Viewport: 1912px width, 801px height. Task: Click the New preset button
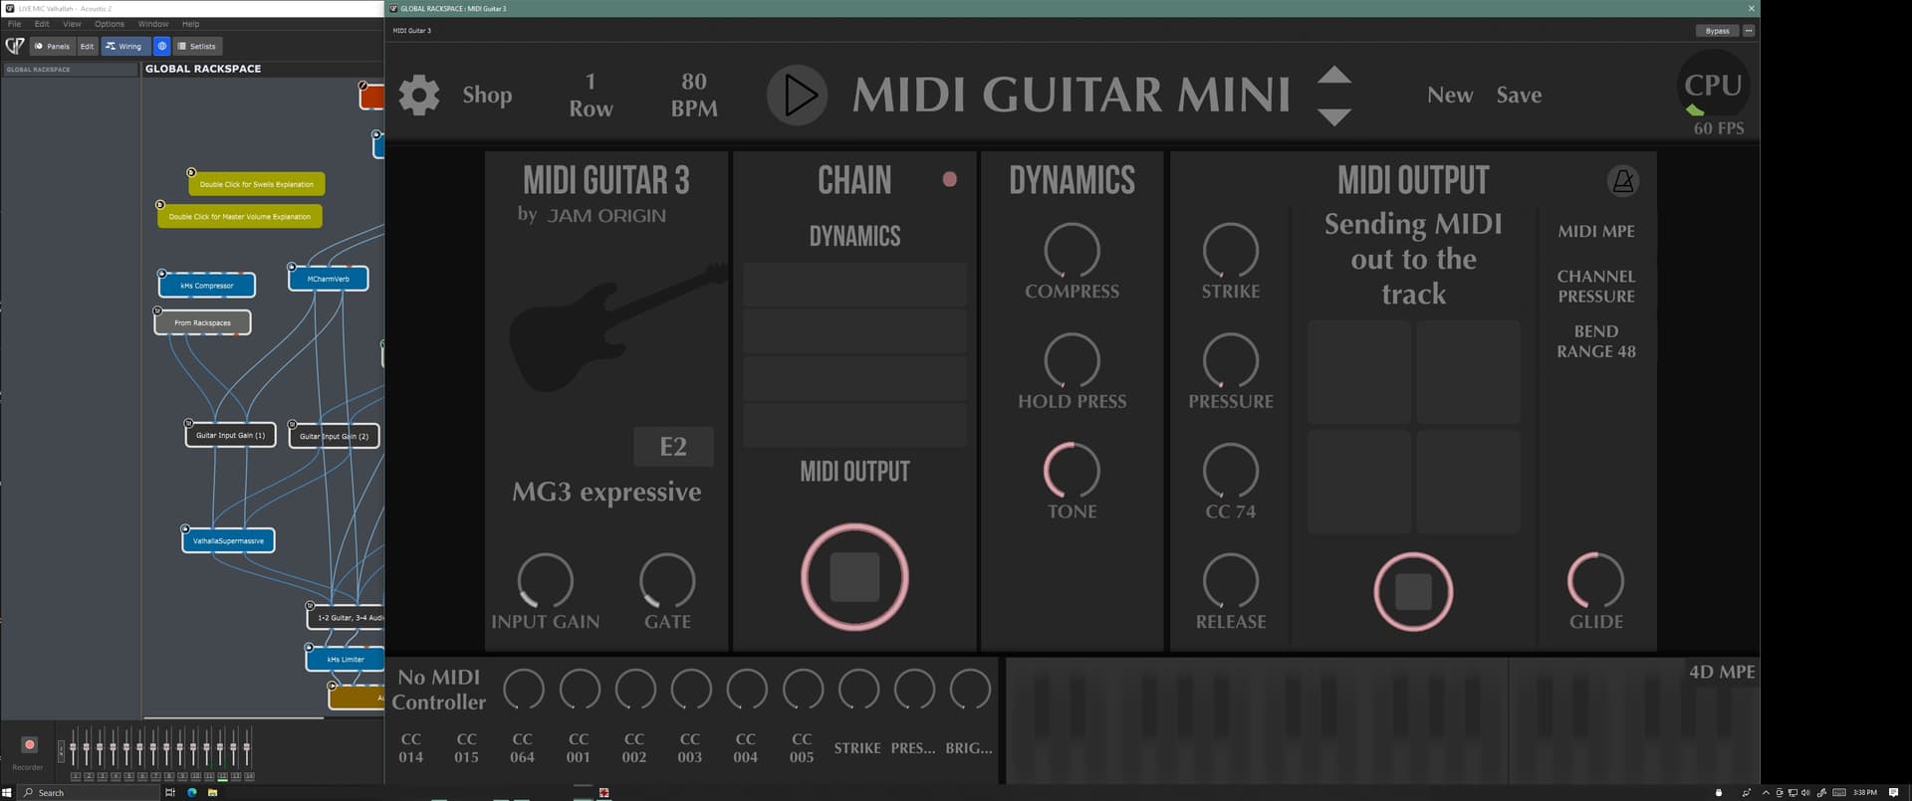click(1450, 96)
